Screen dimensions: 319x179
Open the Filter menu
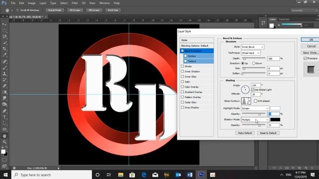75,3
